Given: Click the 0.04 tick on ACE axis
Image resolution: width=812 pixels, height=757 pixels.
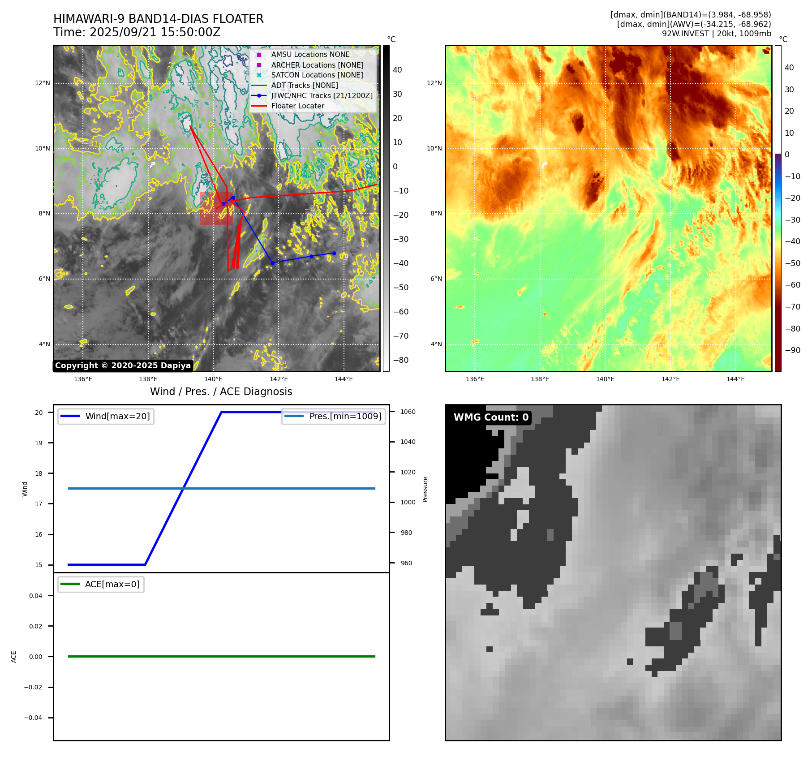Looking at the screenshot, I should pos(36,596).
